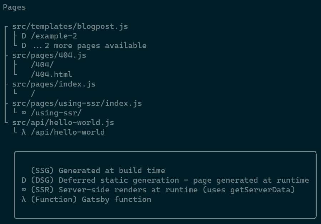
Task: Open the /404.html route
Action: pyautogui.click(x=52, y=74)
